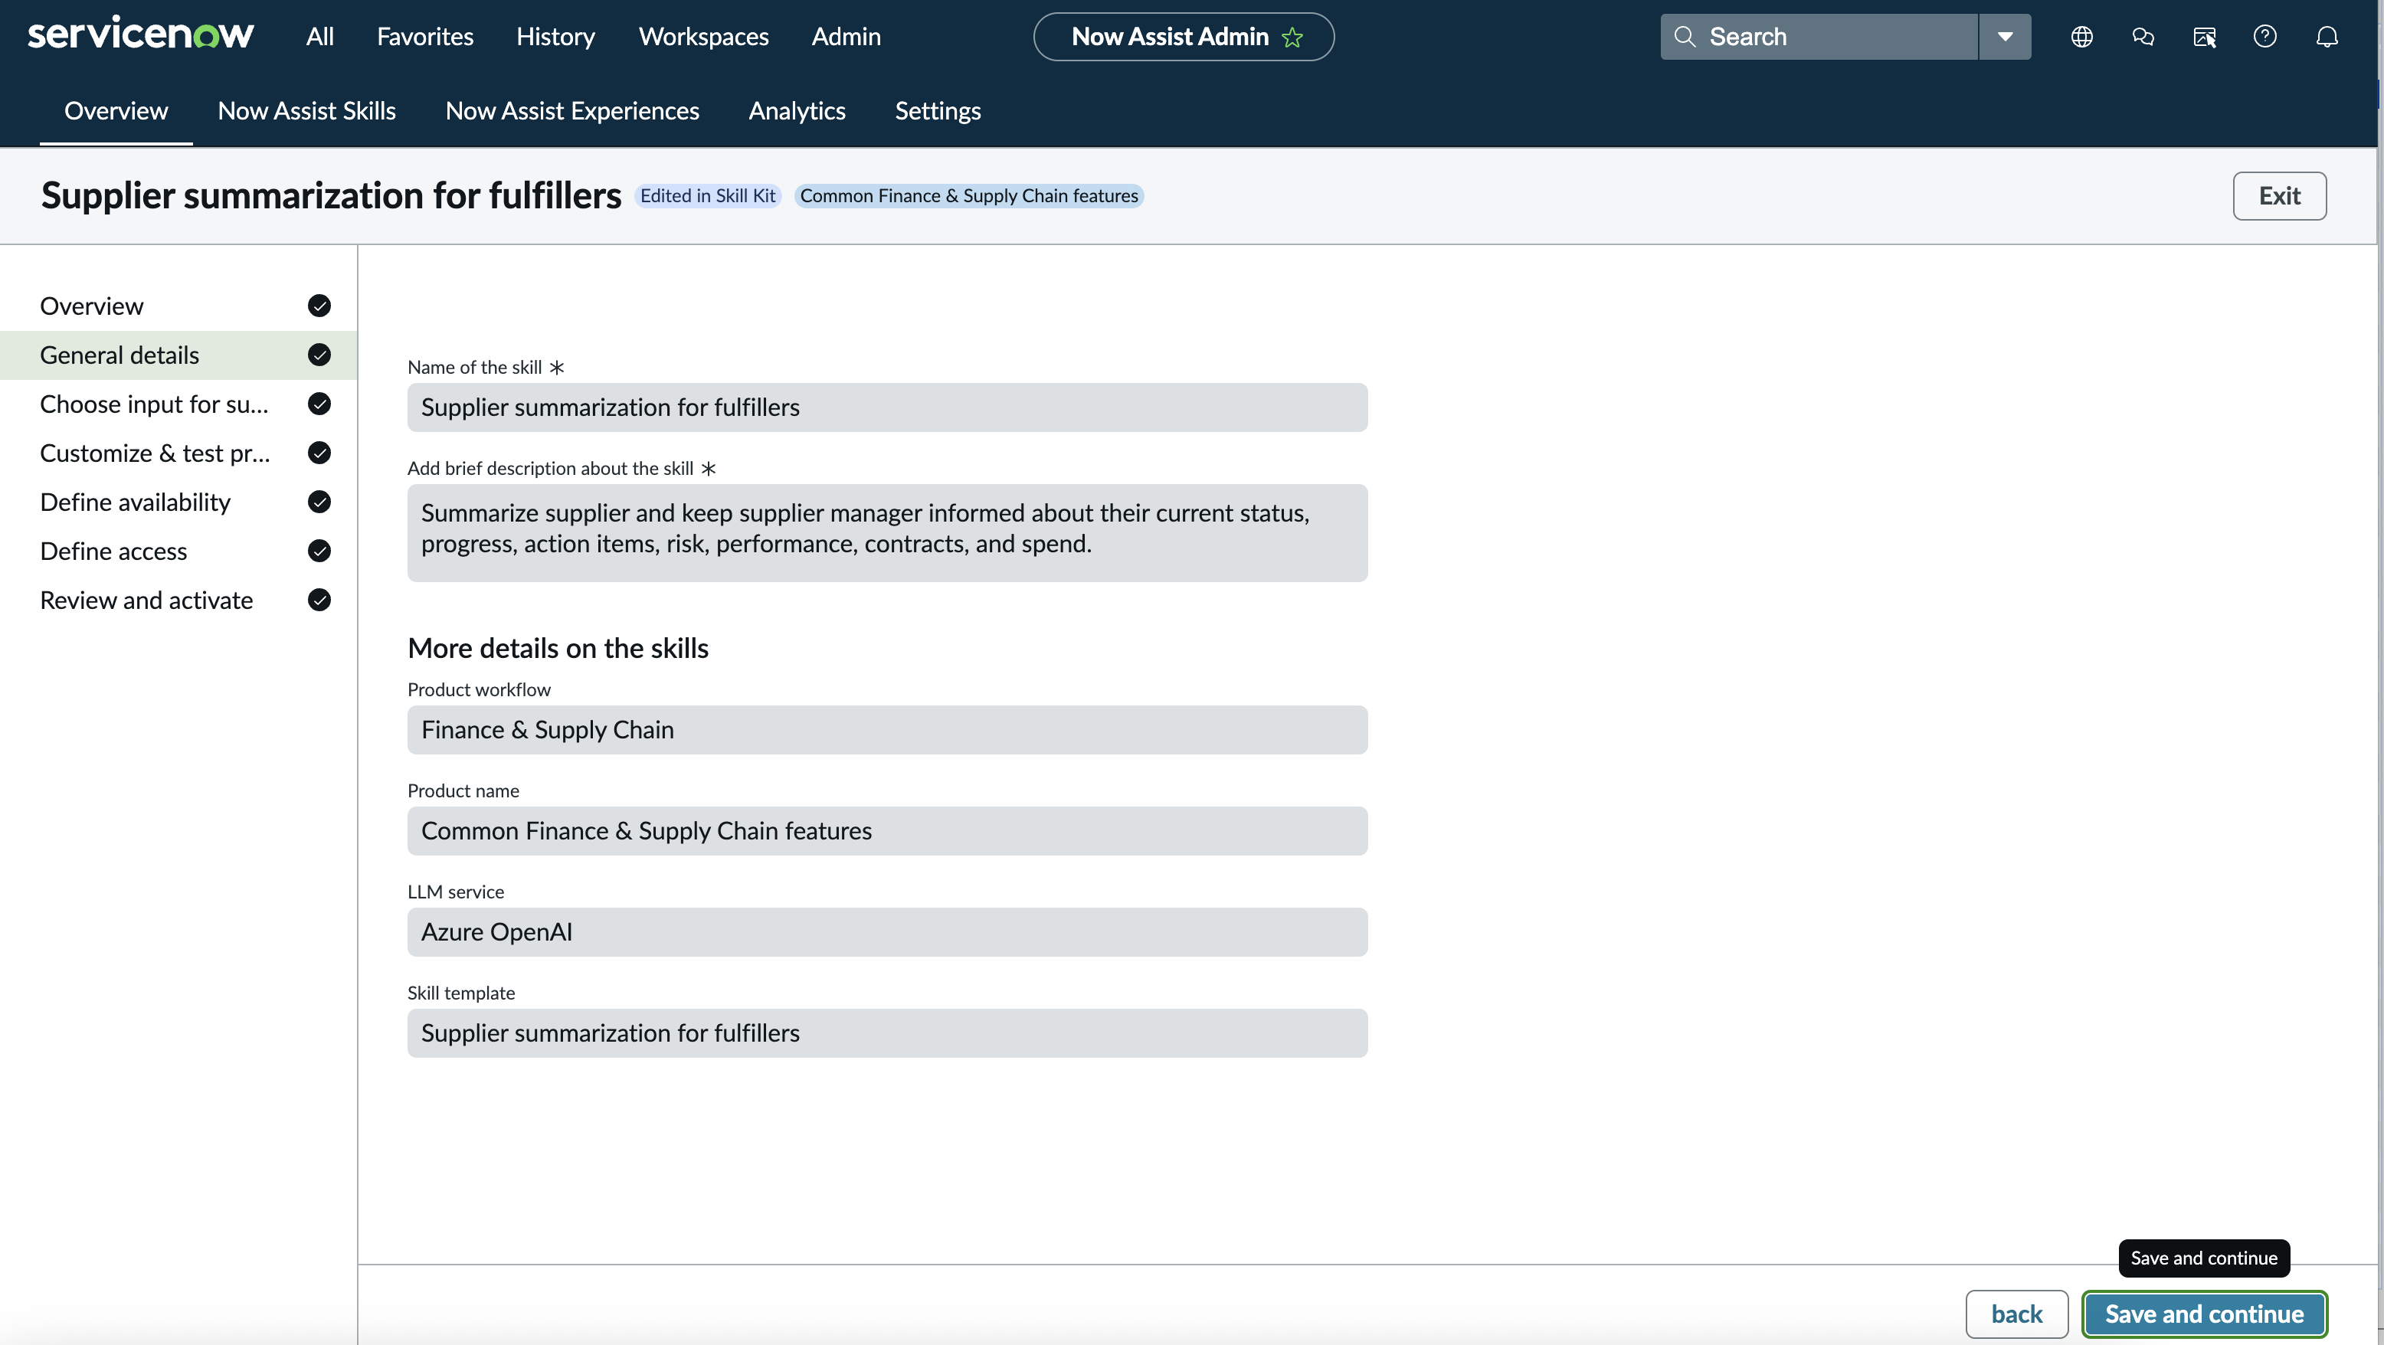Open the chat conversations icon

click(2143, 37)
